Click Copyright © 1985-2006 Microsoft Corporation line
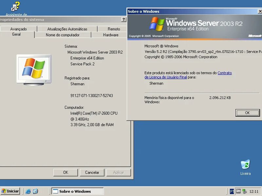262x196 pixels. pyautogui.click(x=181, y=57)
